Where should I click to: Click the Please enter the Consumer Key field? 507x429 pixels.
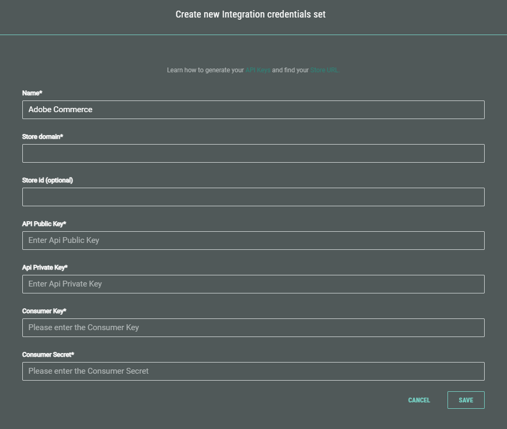[253, 327]
